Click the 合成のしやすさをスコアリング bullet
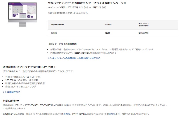 pos(20,87)
